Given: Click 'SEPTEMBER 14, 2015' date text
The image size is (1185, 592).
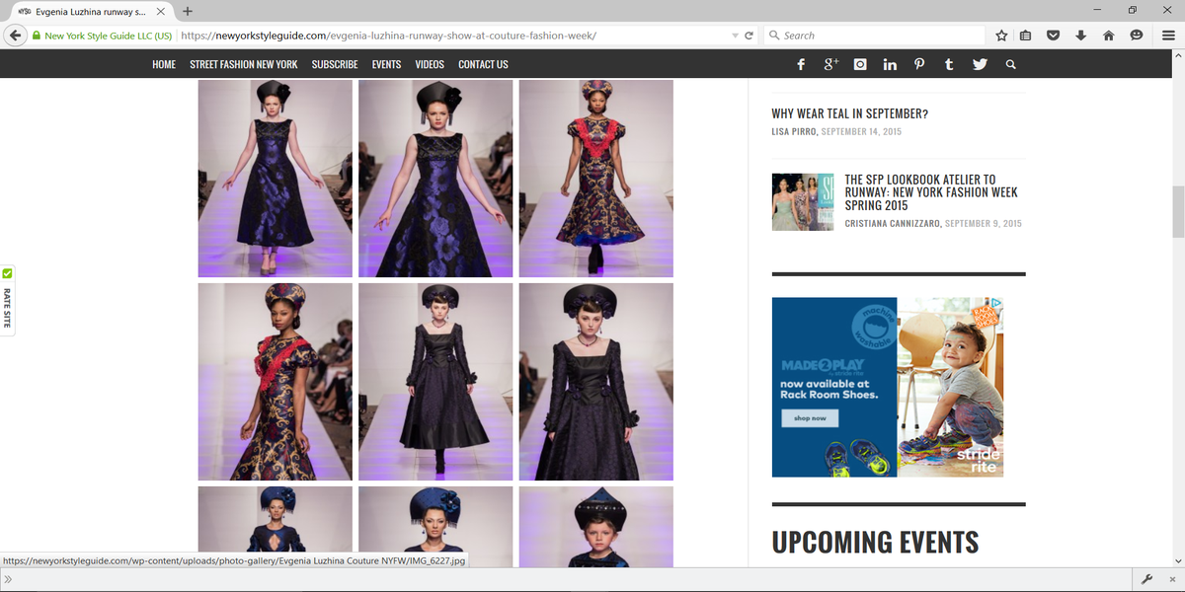Looking at the screenshot, I should (x=861, y=131).
